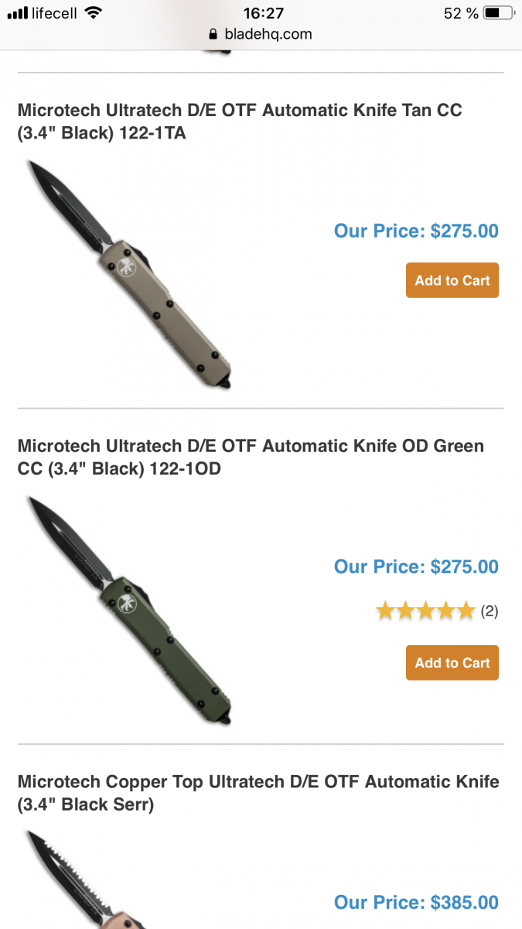Open the OD Green 122-1OD product title
The height and width of the screenshot is (929, 522).
pos(251,458)
